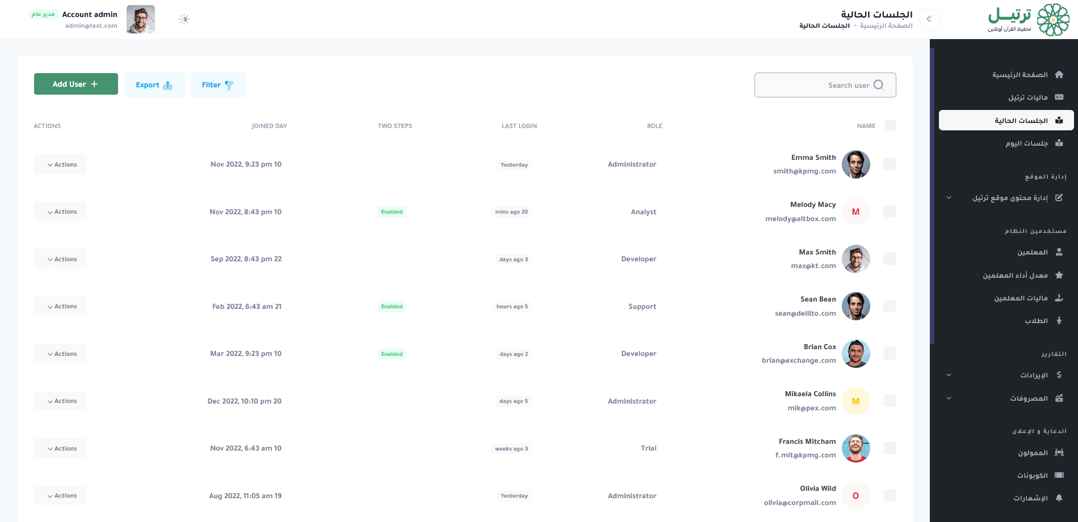Expand the site content management submenu
The height and width of the screenshot is (522, 1078).
[x=949, y=198]
